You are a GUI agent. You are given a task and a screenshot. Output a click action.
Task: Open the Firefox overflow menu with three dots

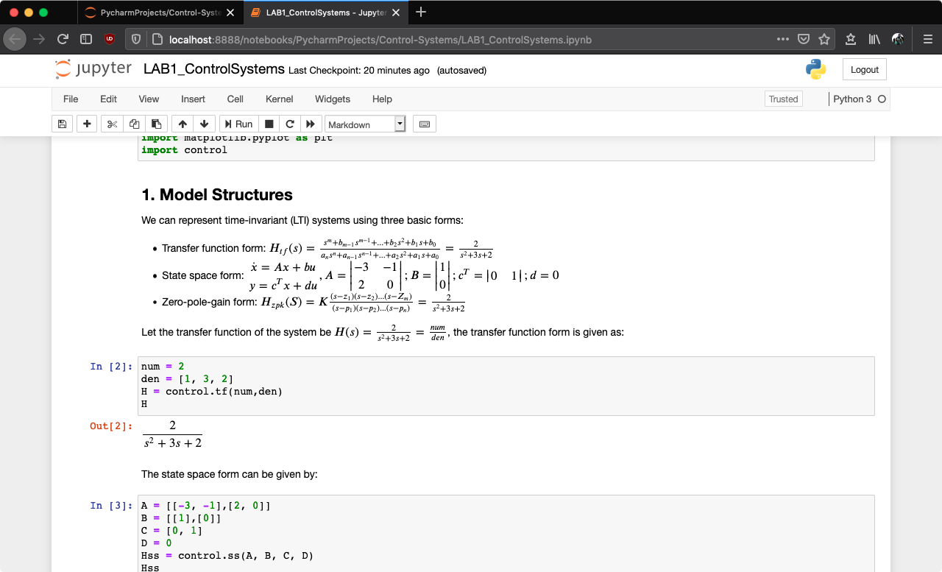click(x=782, y=40)
